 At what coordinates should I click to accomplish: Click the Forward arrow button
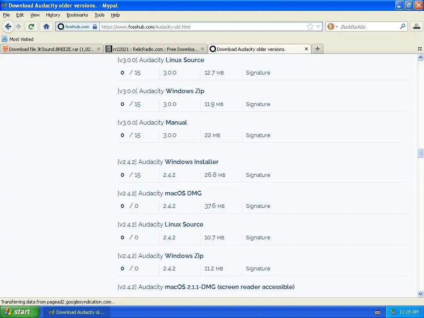click(18, 26)
